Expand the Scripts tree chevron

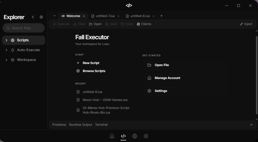point(6,40)
